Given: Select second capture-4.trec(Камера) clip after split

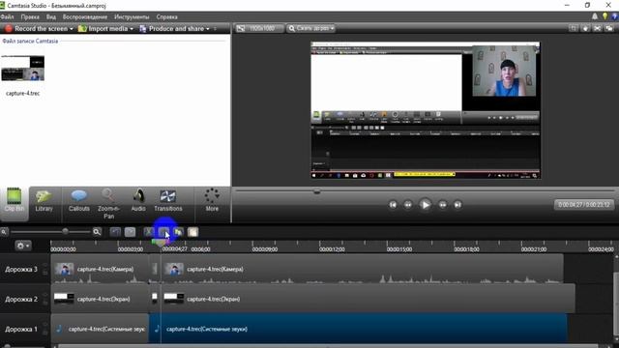Looking at the screenshot, I should 362,269.
